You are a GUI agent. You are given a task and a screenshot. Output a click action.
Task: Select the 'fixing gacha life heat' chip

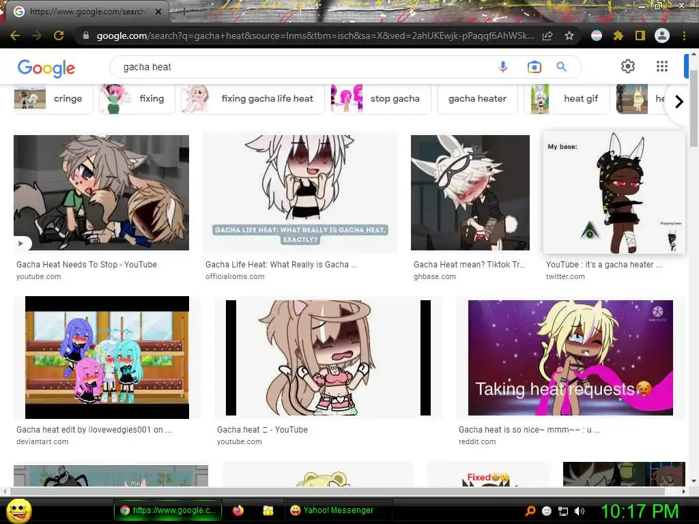coord(253,99)
